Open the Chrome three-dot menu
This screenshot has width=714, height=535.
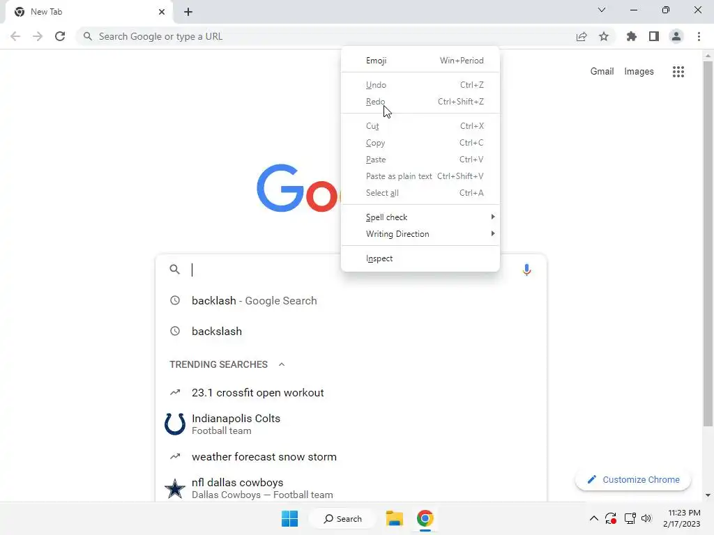pyautogui.click(x=699, y=36)
